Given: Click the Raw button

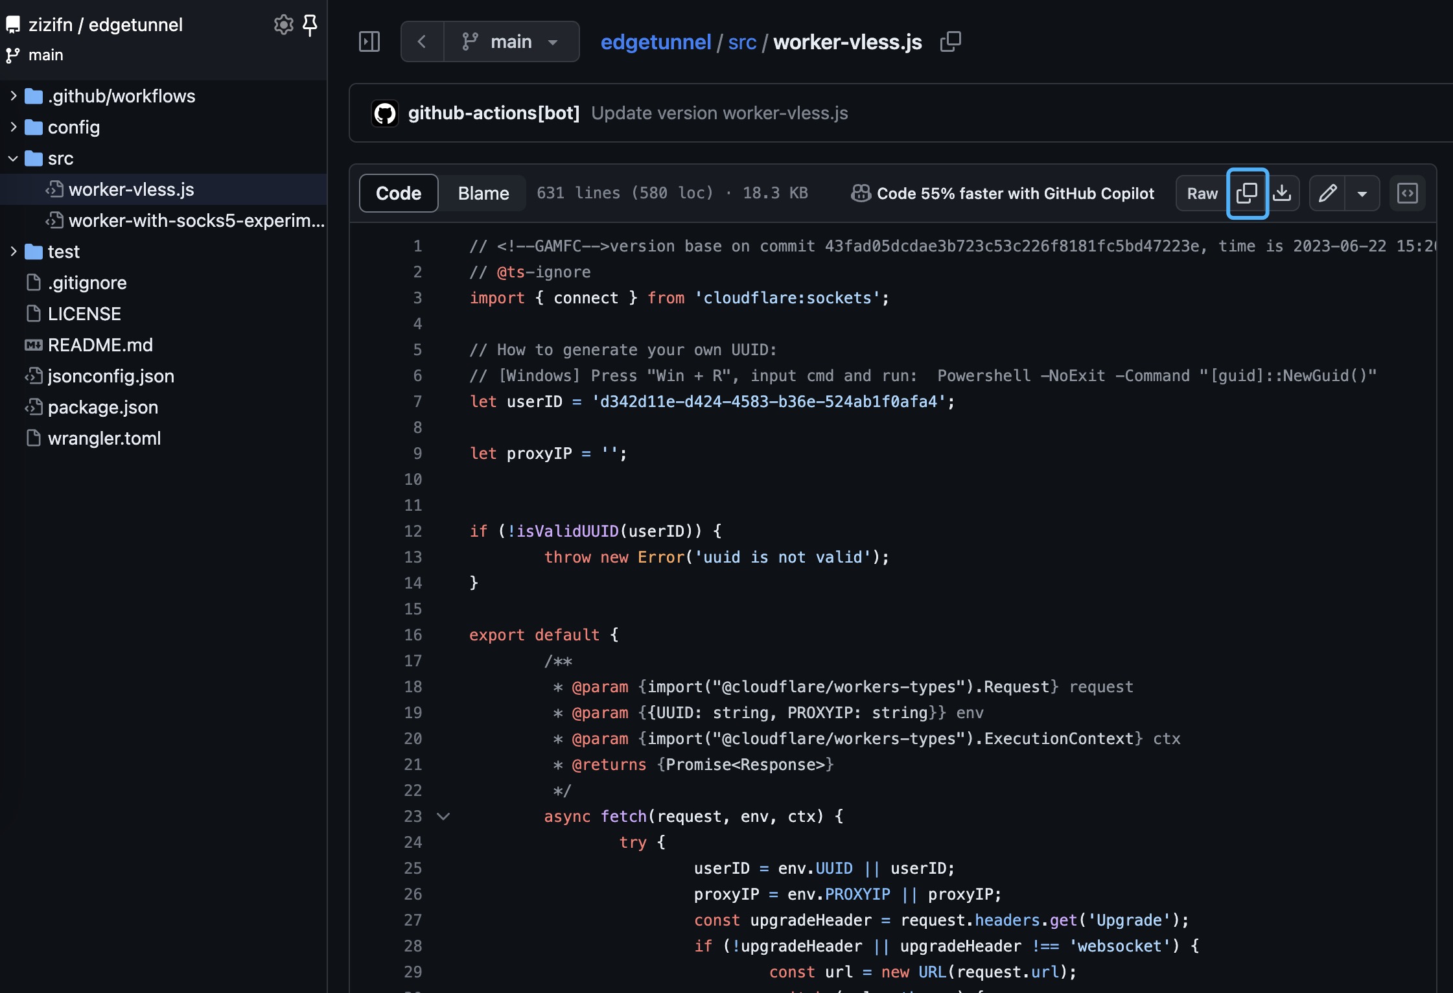Looking at the screenshot, I should click(x=1202, y=193).
